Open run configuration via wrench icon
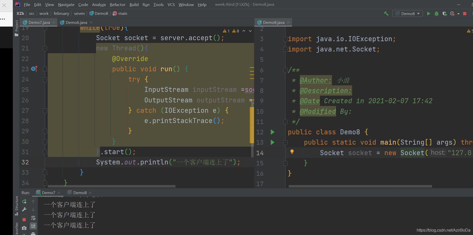The width and height of the screenshot is (473, 235). [x=24, y=209]
